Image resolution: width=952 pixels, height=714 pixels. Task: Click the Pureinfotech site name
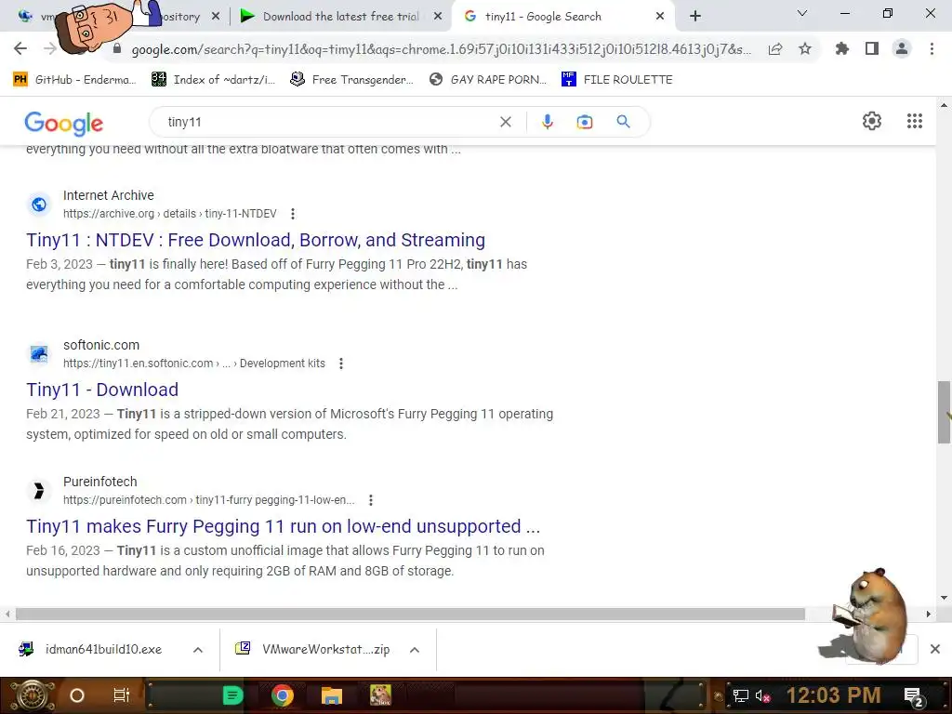click(x=100, y=482)
